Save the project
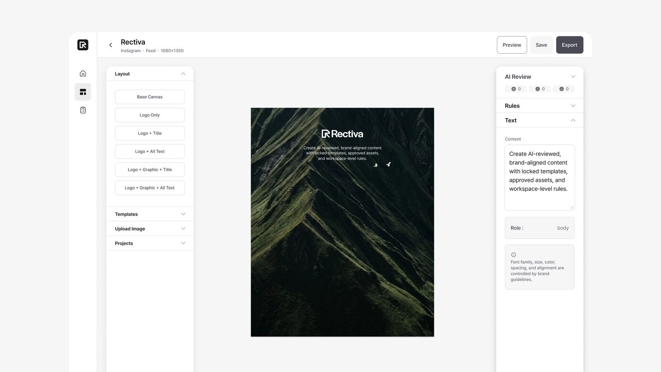Viewport: 661px width, 372px height. point(541,45)
